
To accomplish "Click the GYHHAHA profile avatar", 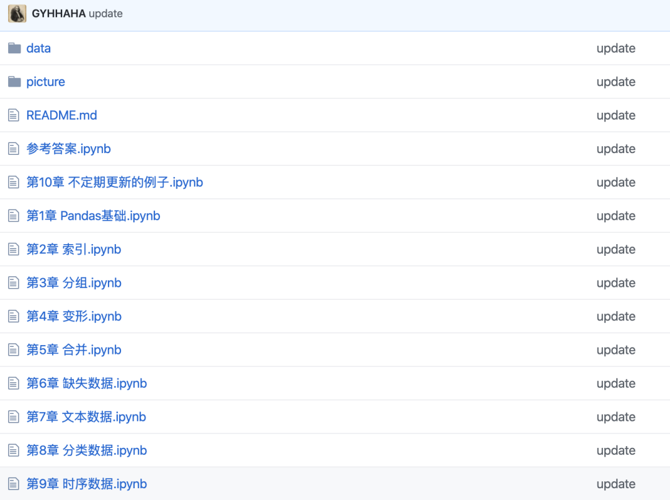I will (x=17, y=13).
